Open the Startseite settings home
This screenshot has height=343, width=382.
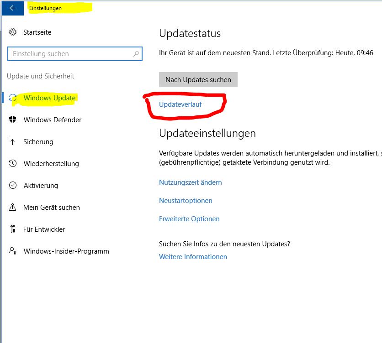[x=37, y=32]
